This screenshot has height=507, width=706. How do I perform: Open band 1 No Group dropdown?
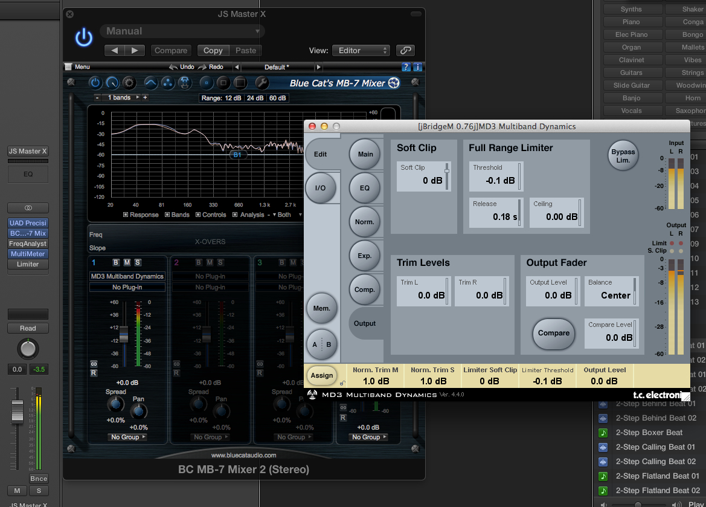tap(128, 437)
